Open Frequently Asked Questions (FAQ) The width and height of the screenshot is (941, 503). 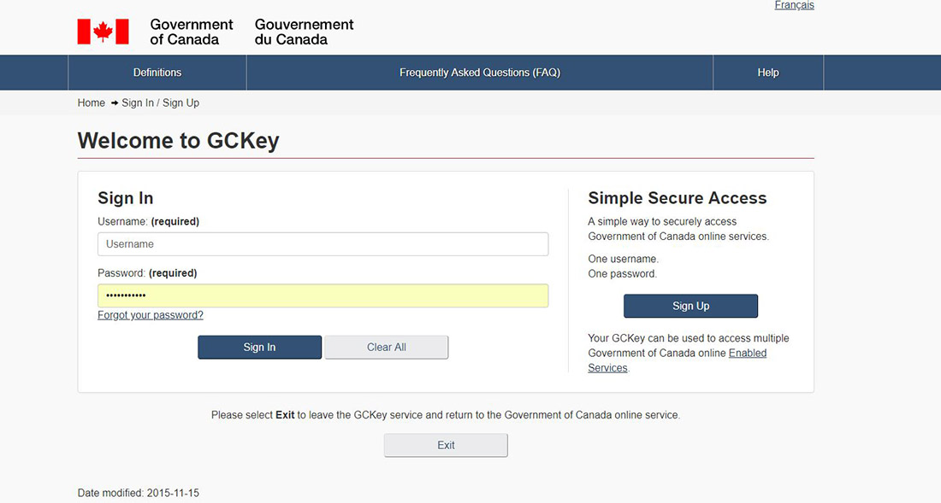coord(480,73)
